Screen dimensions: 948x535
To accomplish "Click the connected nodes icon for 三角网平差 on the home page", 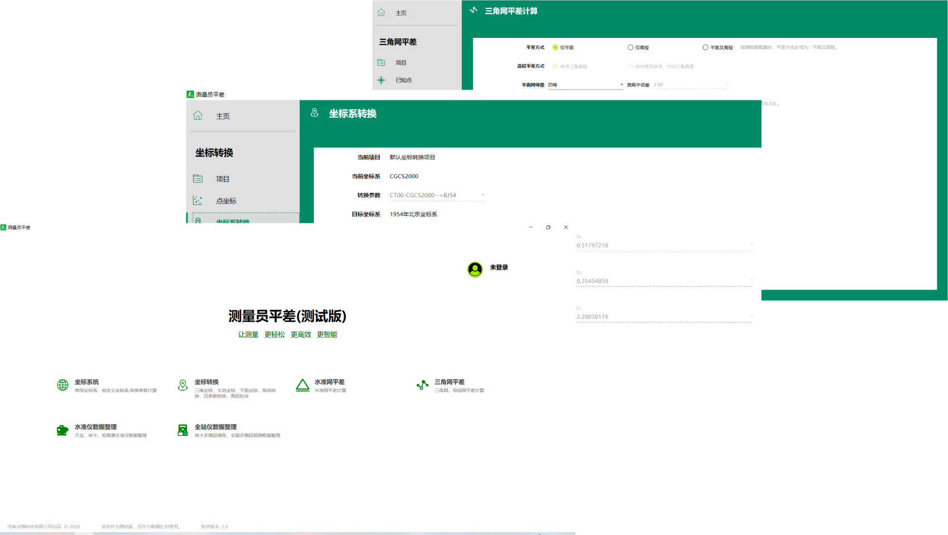I will (x=422, y=385).
